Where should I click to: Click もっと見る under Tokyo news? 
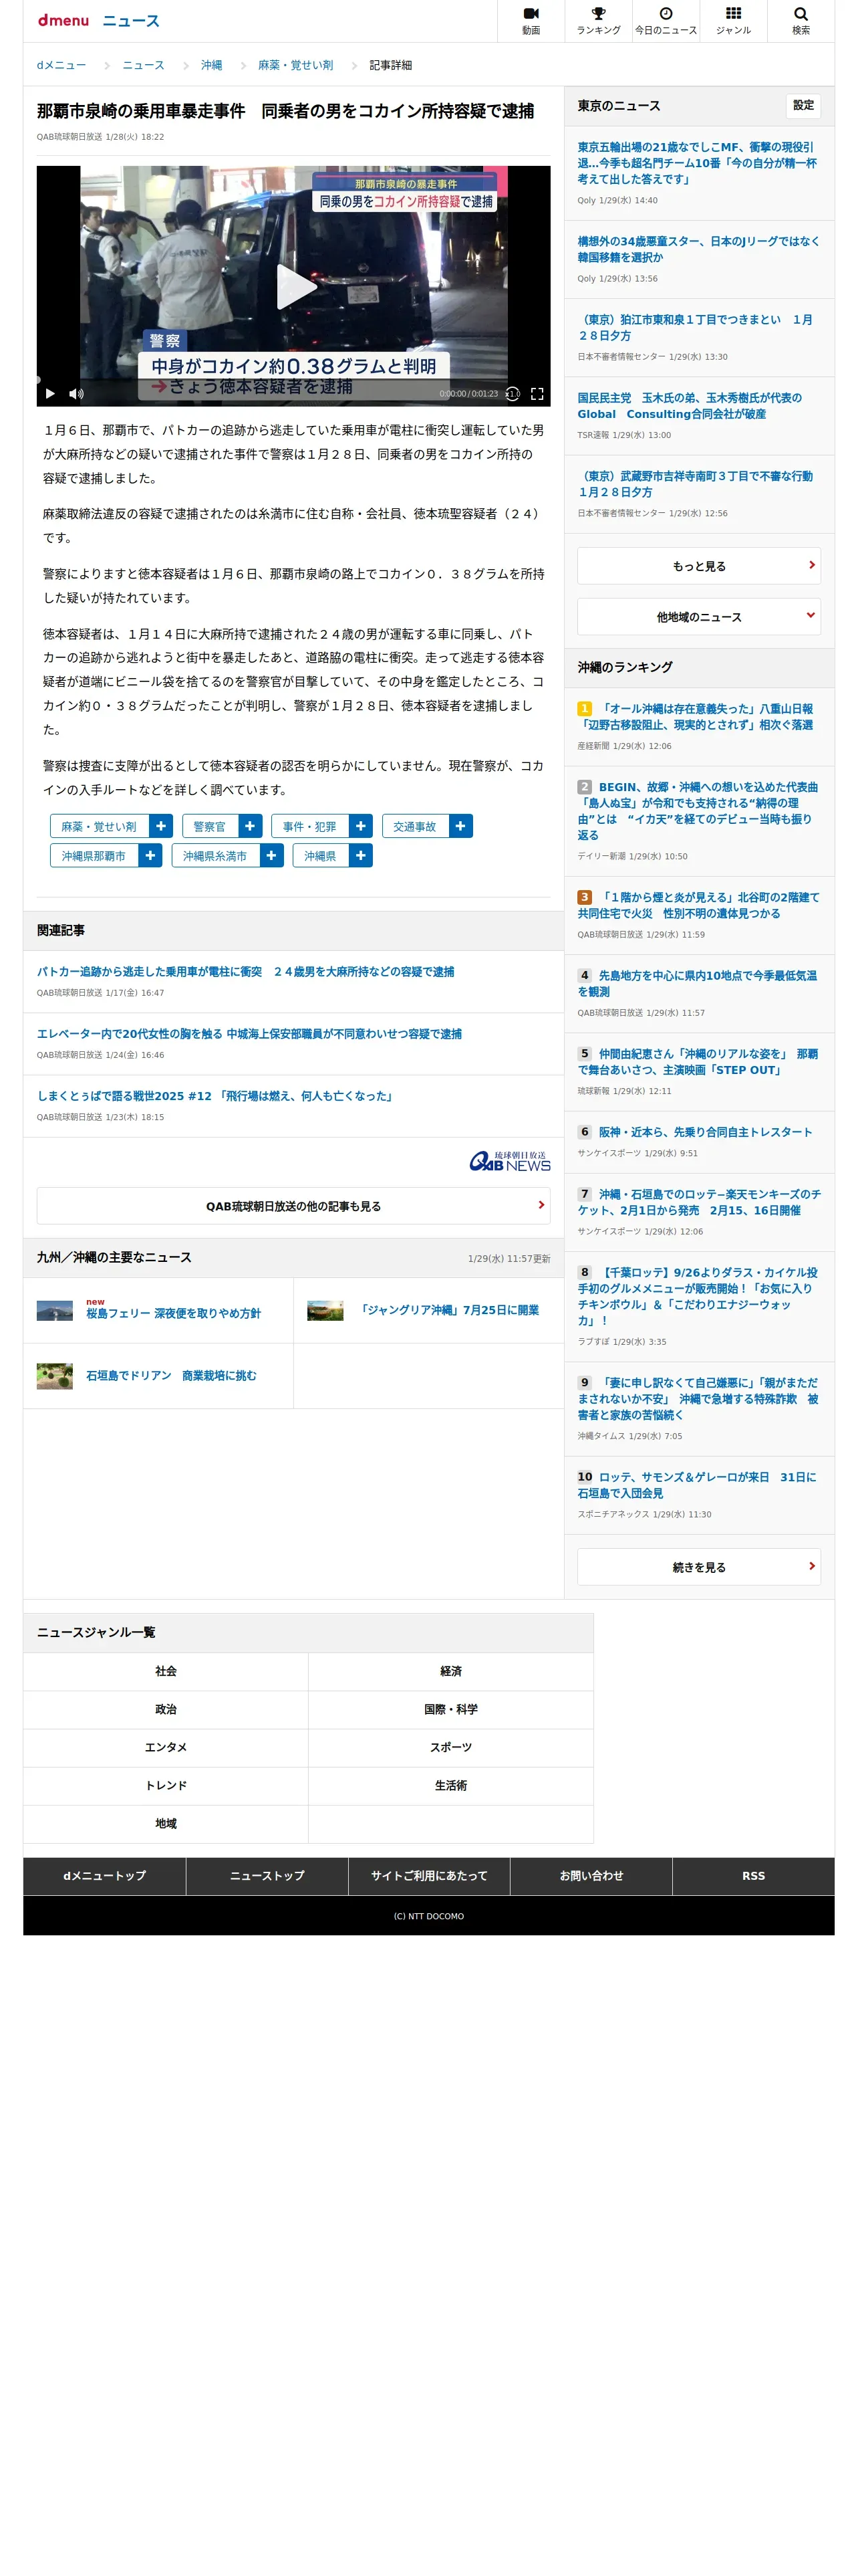pyautogui.click(x=698, y=566)
